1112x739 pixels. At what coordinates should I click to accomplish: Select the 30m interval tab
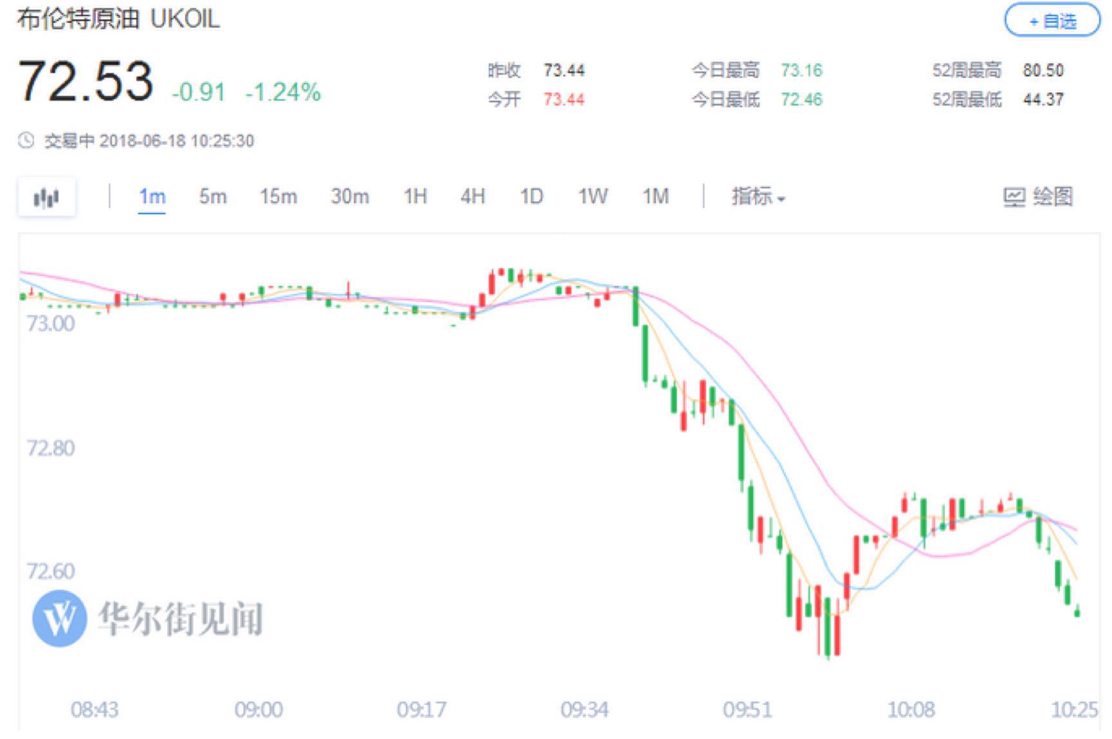click(350, 196)
